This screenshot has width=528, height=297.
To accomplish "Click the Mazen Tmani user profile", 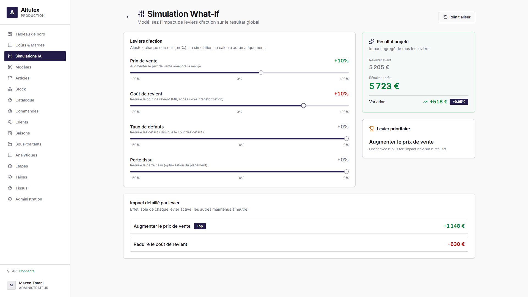I will tap(35, 285).
